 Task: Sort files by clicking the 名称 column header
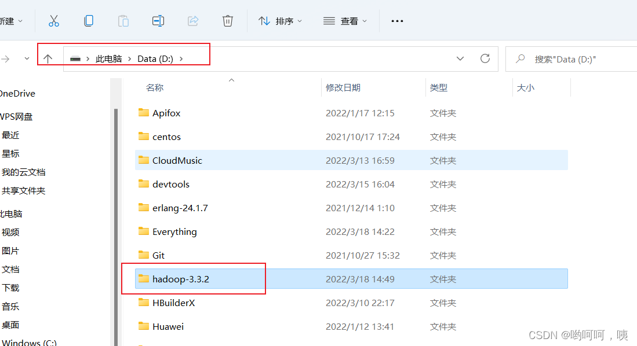pyautogui.click(x=154, y=87)
